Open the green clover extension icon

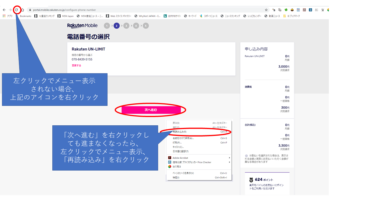coord(286,10)
